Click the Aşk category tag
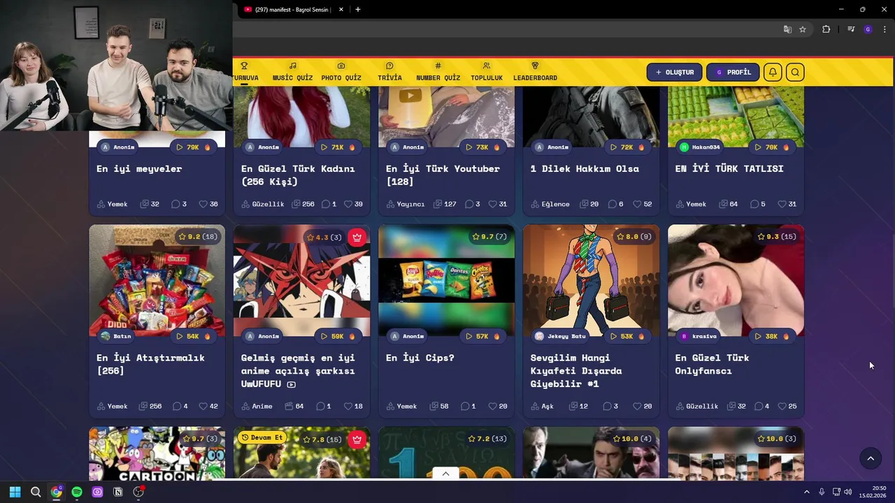The width and height of the screenshot is (895, 503). point(542,406)
